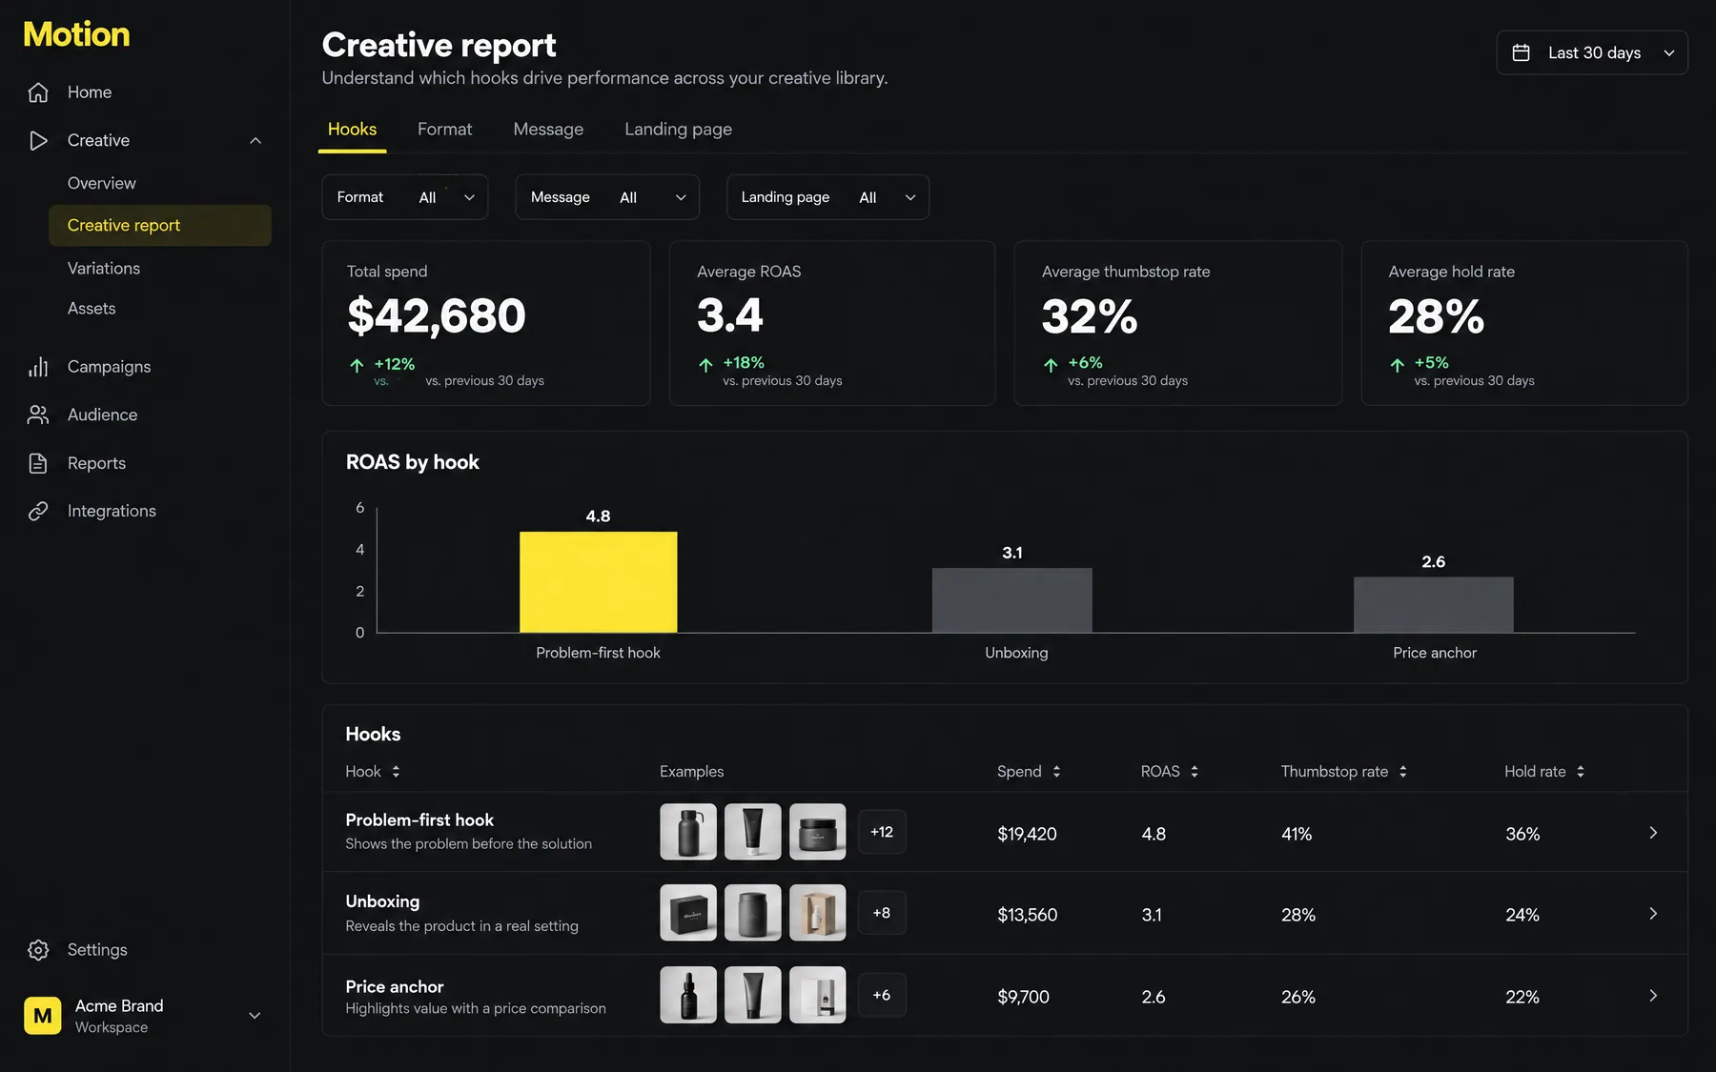Click the yellow Problem-first hook bar
The image size is (1716, 1072).
click(599, 582)
